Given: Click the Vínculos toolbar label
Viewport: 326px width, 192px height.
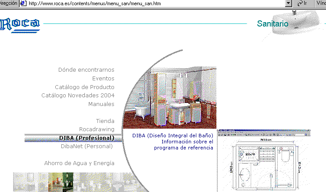Looking at the screenshot, I should pos(321,3).
